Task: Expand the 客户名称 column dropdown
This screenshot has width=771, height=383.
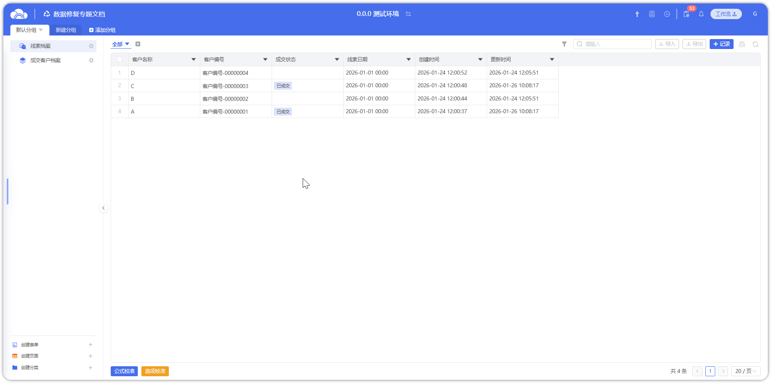Action: coord(194,59)
